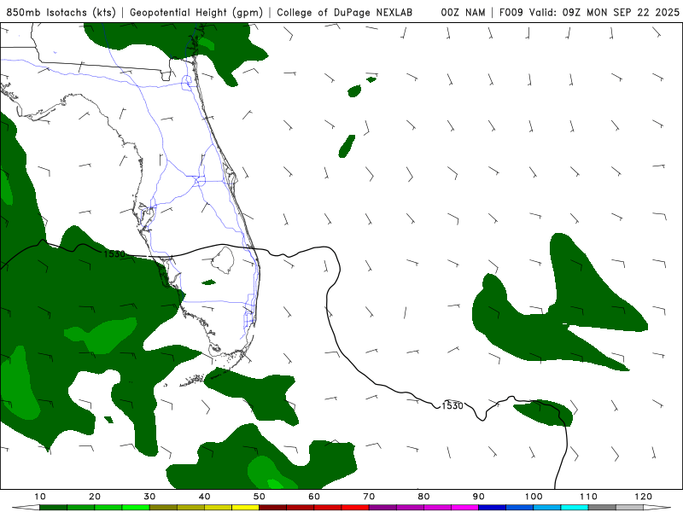The image size is (683, 512).
Task: Click the Lake Okeechobee outline on the map
Action: [x=224, y=260]
